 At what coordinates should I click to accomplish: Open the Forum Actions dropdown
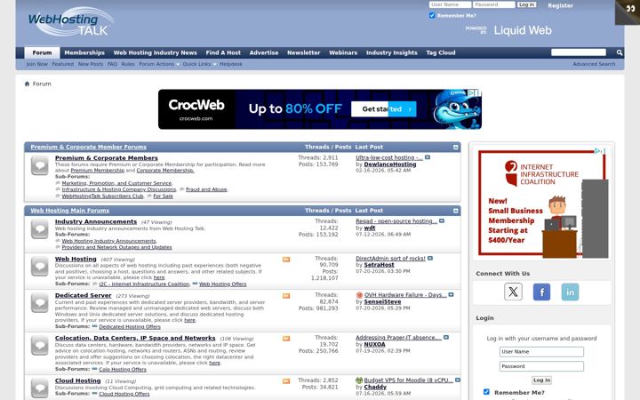coord(158,64)
